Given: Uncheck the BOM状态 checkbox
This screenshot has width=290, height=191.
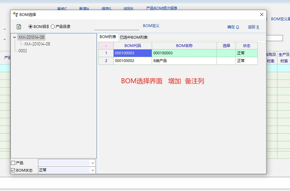Looking at the screenshot, I should click(x=13, y=170).
